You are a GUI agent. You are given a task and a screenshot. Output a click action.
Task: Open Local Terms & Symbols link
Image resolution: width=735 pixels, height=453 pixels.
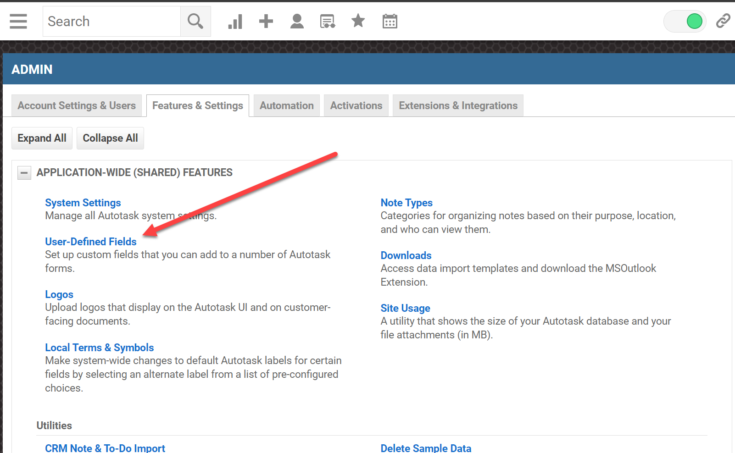point(100,348)
